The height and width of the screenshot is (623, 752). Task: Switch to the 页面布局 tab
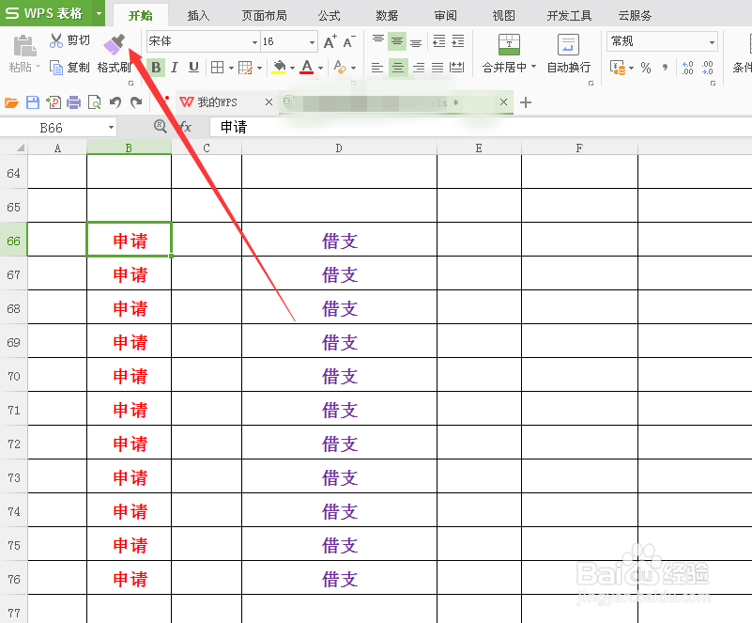(264, 16)
